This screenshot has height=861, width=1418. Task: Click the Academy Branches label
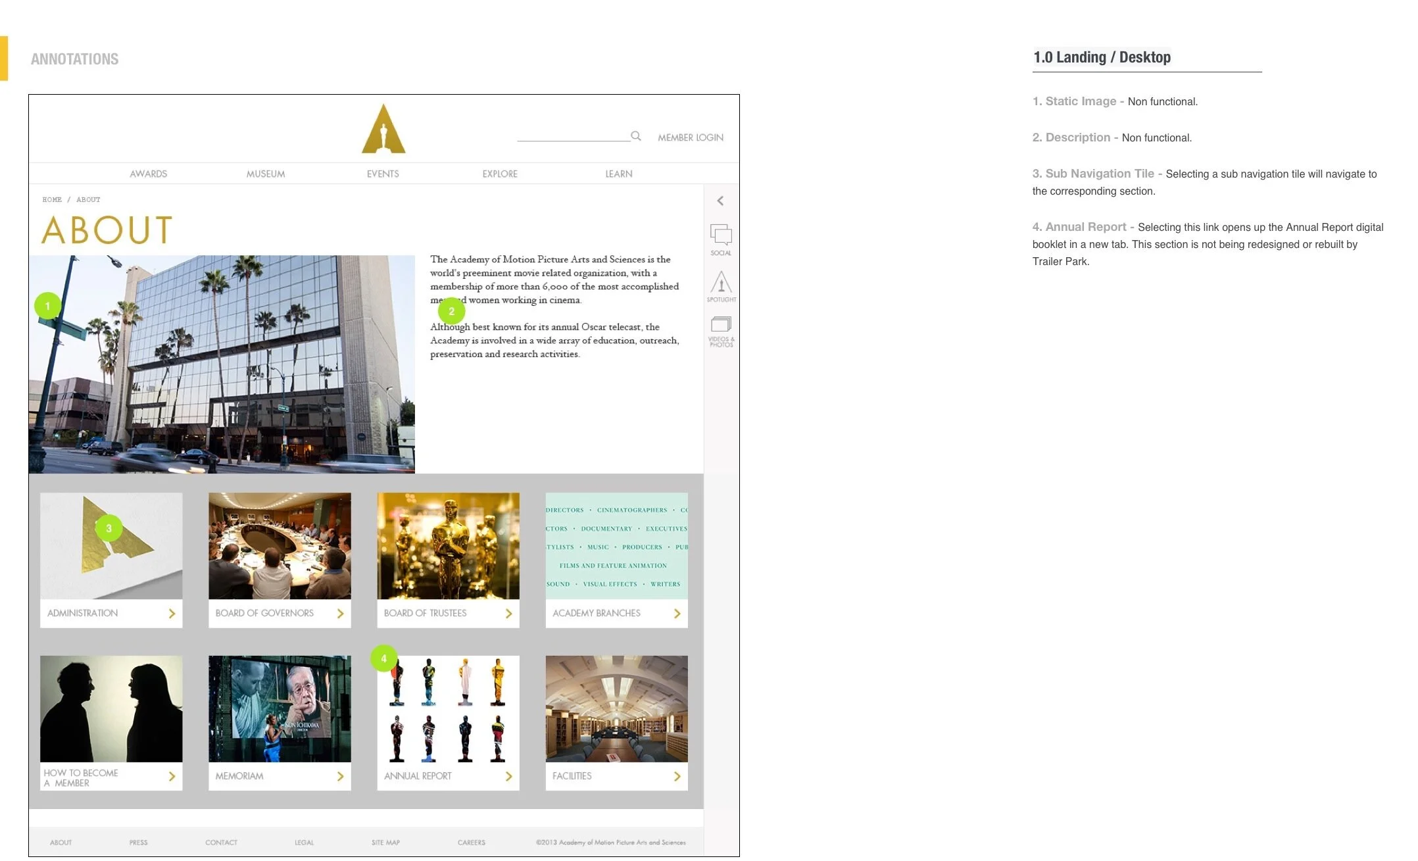(596, 613)
